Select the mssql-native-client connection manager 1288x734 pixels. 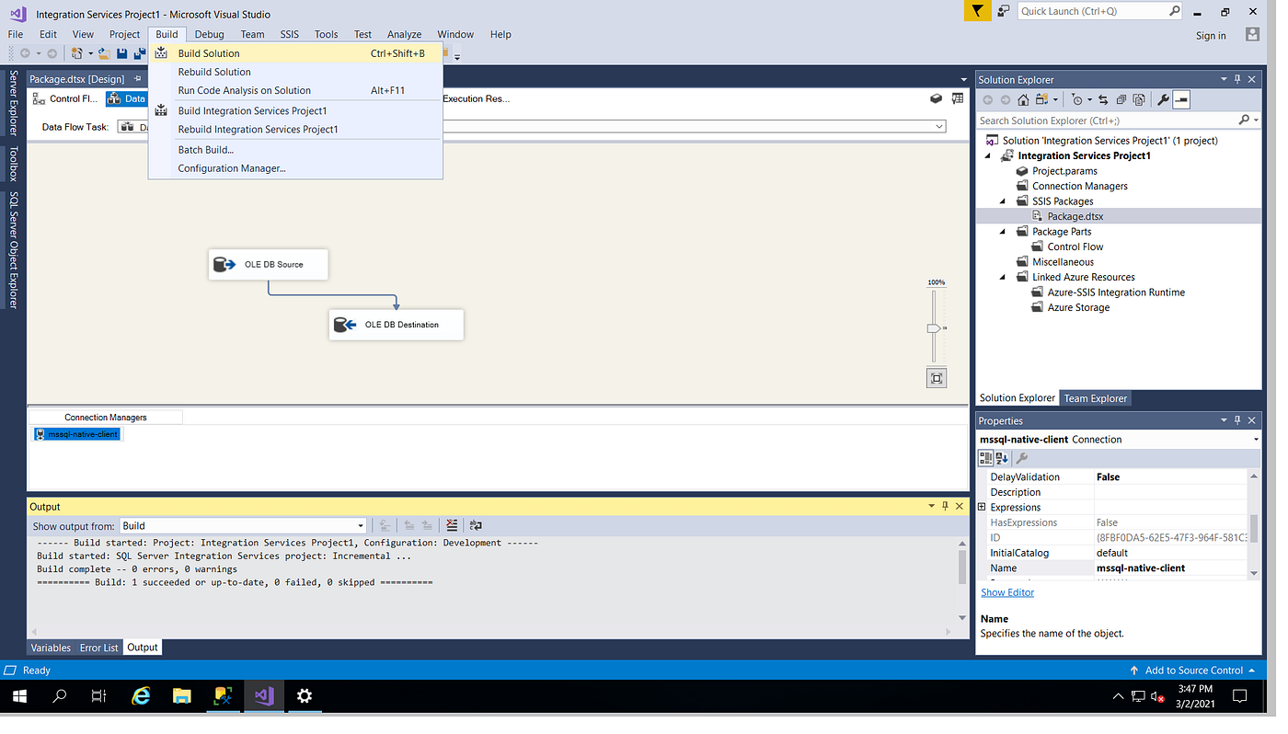pos(77,434)
